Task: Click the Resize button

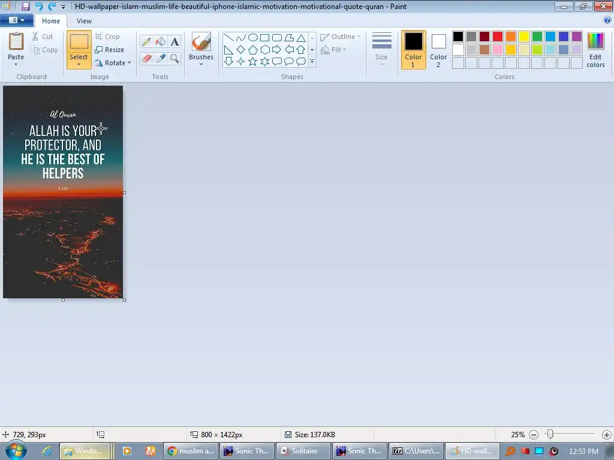Action: pos(110,50)
